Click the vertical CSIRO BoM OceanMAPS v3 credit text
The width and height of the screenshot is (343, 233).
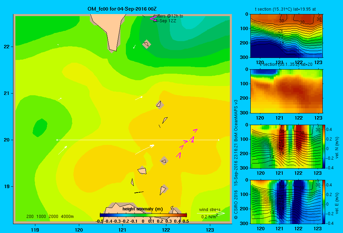coord(236,159)
